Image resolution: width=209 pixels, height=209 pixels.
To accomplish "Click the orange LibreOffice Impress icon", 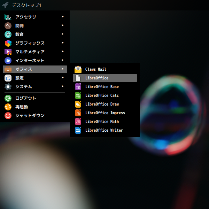I will tap(78, 113).
